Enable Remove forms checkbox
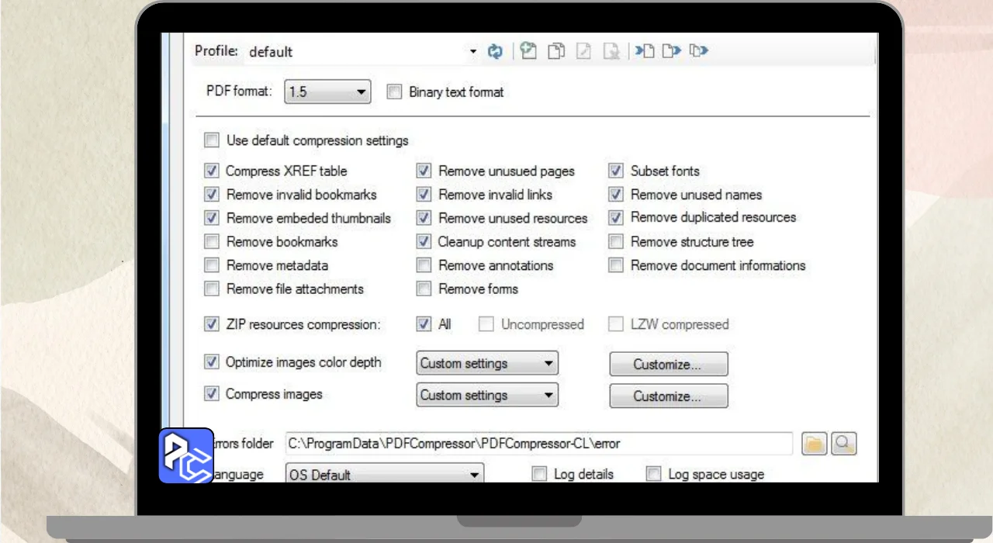 pyautogui.click(x=424, y=289)
